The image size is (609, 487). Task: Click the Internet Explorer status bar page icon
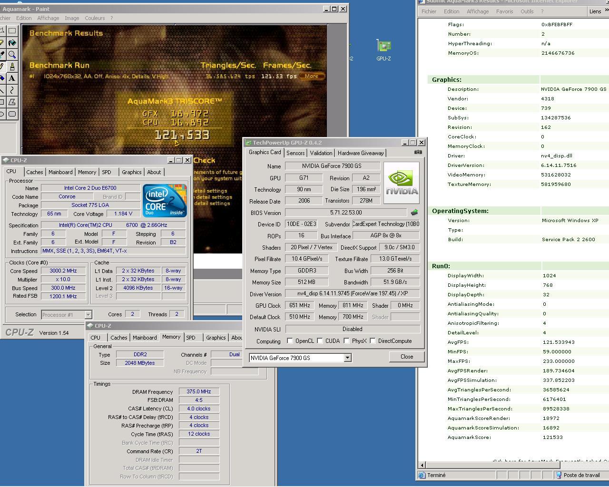(422, 475)
